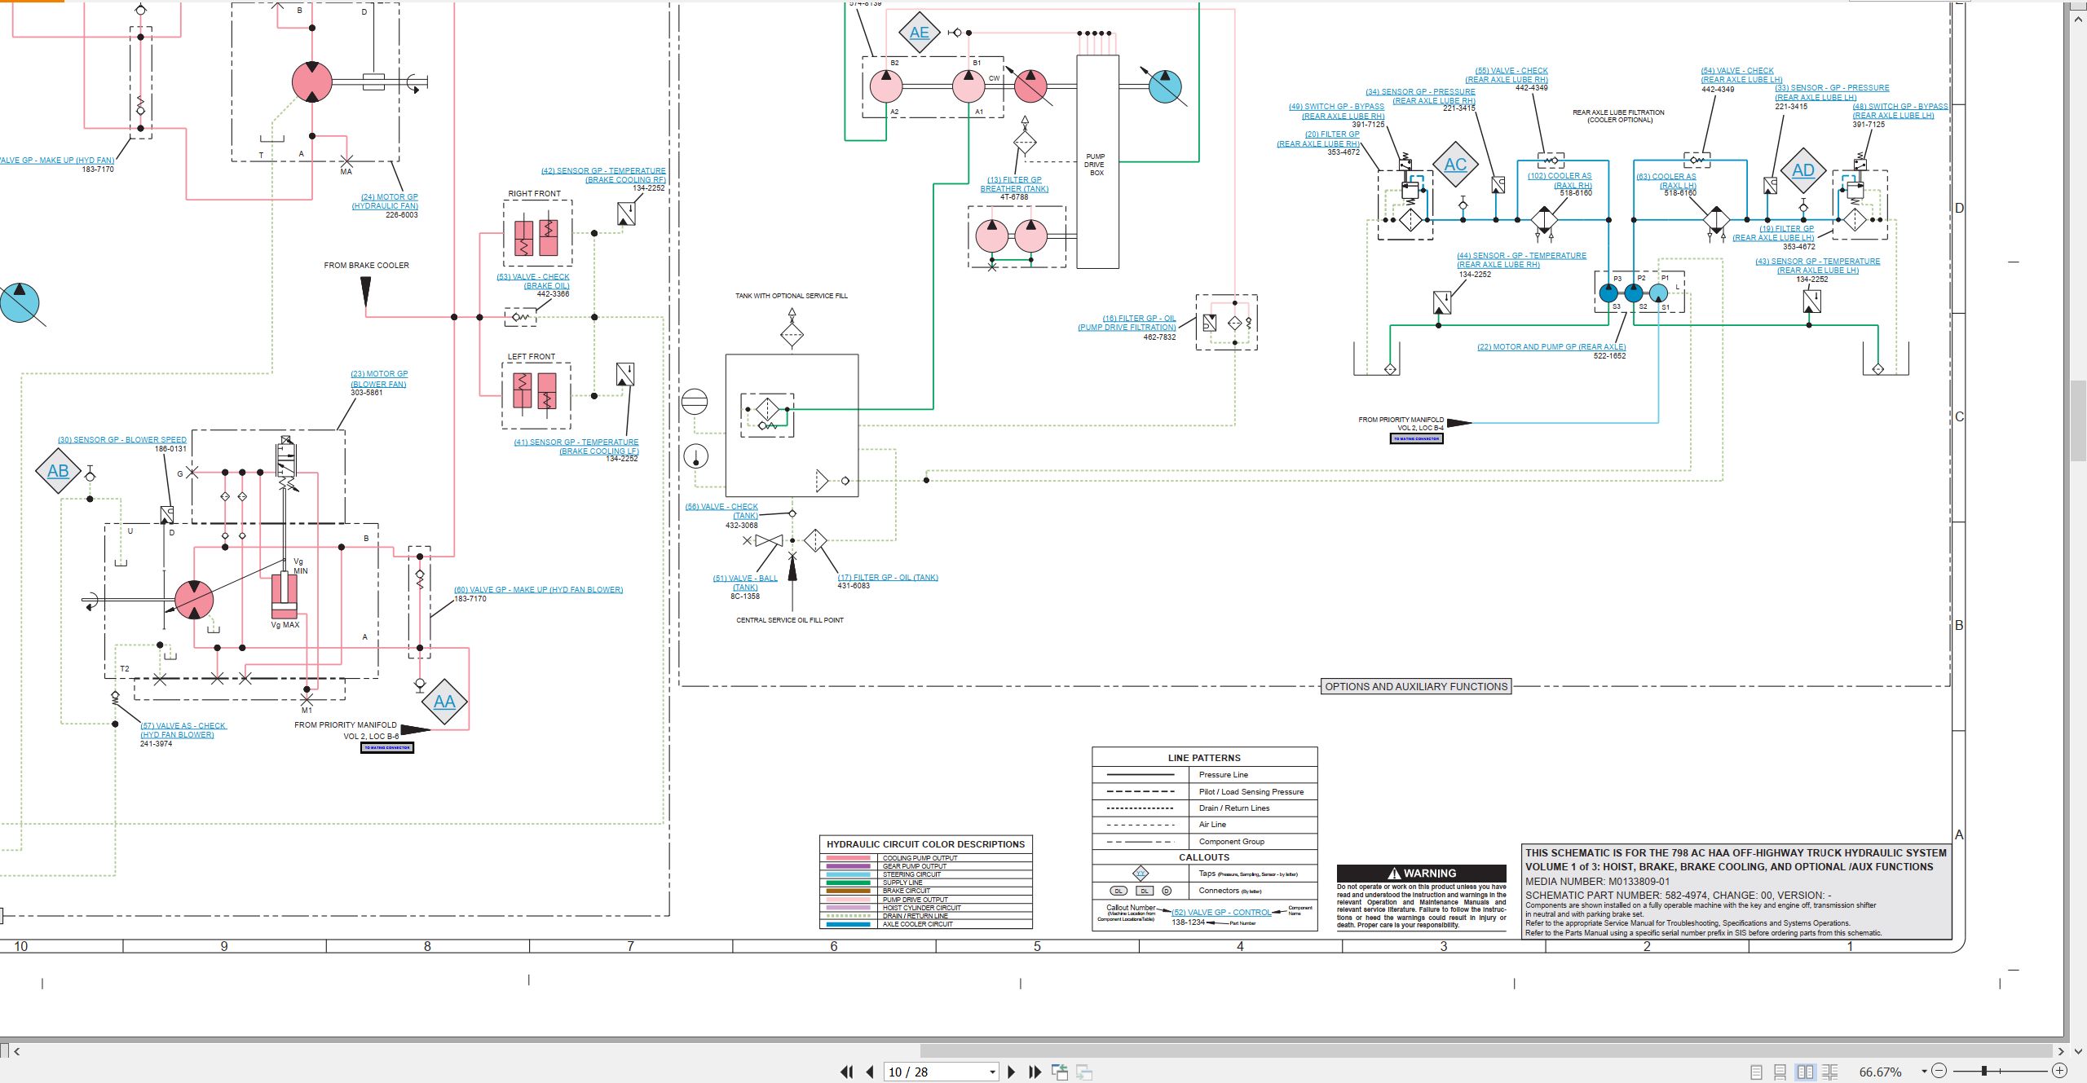The height and width of the screenshot is (1083, 2087).
Task: Click the zoom level slider
Action: (2000, 1071)
